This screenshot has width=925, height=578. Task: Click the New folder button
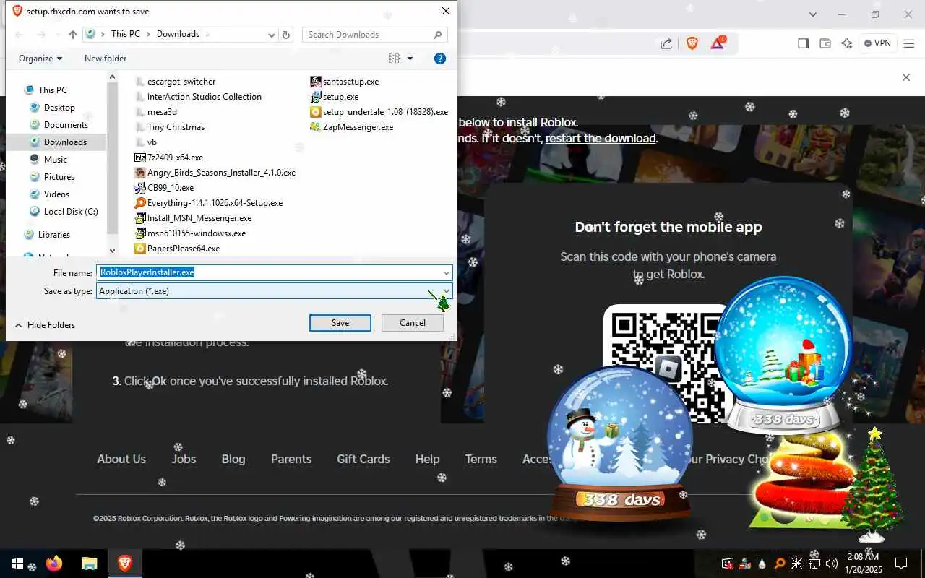[106, 59]
